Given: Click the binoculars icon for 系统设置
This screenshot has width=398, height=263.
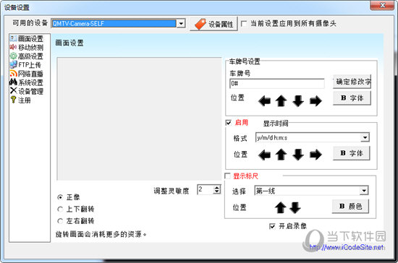Looking at the screenshot, I should click(13, 82).
